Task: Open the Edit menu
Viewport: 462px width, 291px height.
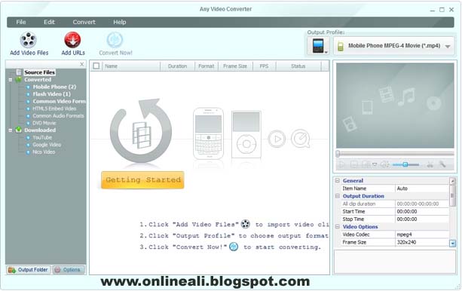Action: pos(49,22)
